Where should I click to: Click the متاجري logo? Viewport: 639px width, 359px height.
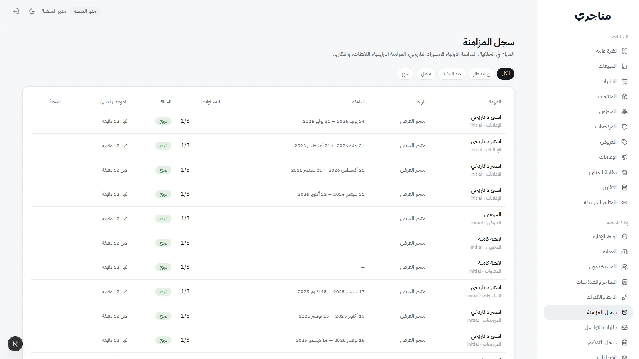[x=593, y=16]
